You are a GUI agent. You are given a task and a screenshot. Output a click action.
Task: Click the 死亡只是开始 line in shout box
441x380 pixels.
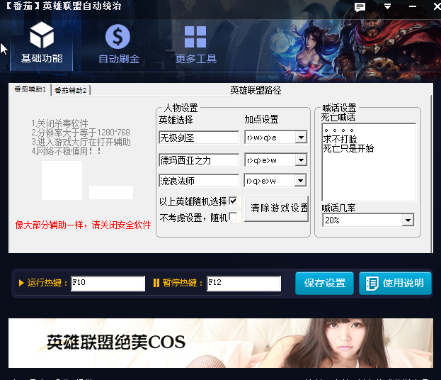[348, 148]
